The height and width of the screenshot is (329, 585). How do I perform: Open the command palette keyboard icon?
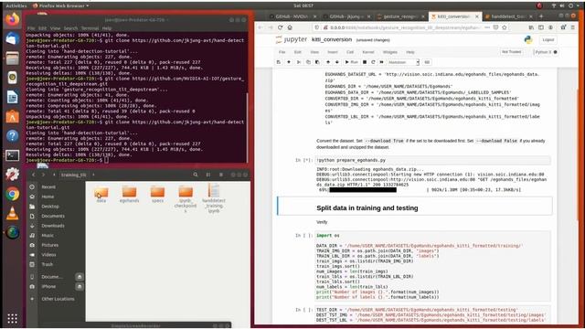click(x=427, y=62)
